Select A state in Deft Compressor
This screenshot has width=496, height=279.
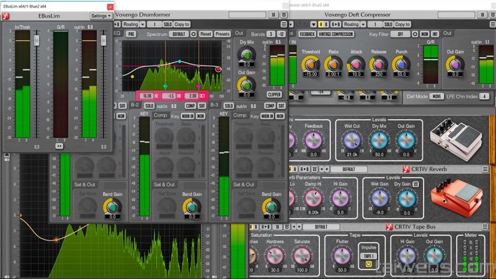(x=321, y=24)
